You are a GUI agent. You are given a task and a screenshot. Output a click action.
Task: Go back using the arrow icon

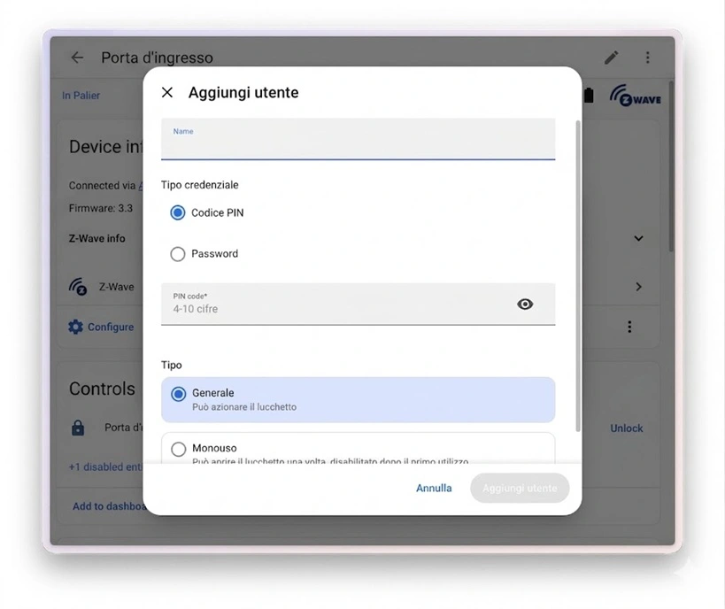click(77, 58)
